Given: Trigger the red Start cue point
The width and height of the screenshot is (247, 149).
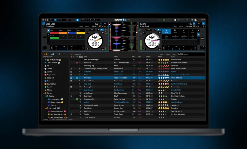Looking at the screenshot, I should click(54, 33).
